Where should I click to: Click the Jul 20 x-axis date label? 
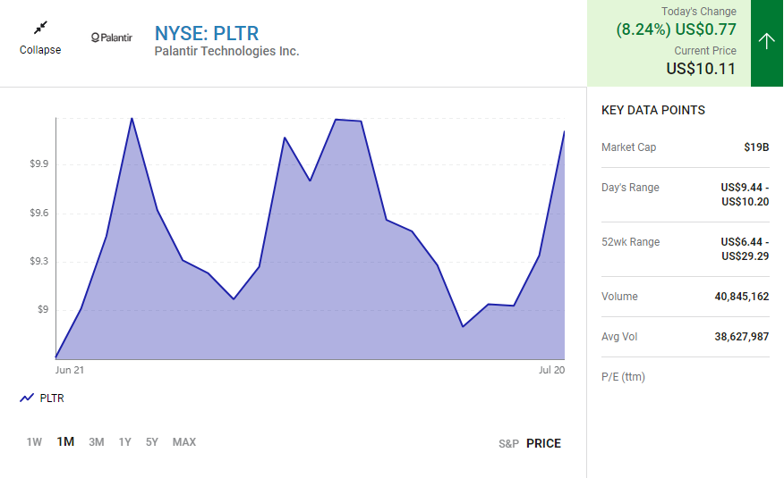pyautogui.click(x=551, y=370)
